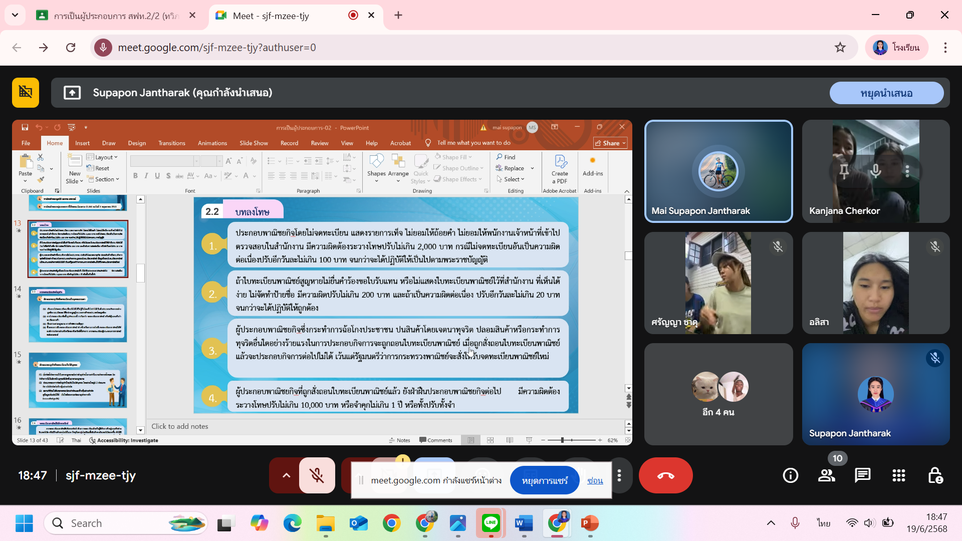Viewport: 962px width, 541px height.
Task: Open meeting details info icon
Action: coord(791,475)
